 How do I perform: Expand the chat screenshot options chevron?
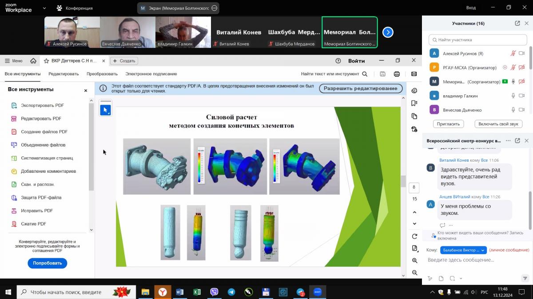point(461,279)
